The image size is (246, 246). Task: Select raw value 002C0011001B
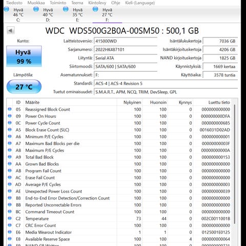[216, 219]
